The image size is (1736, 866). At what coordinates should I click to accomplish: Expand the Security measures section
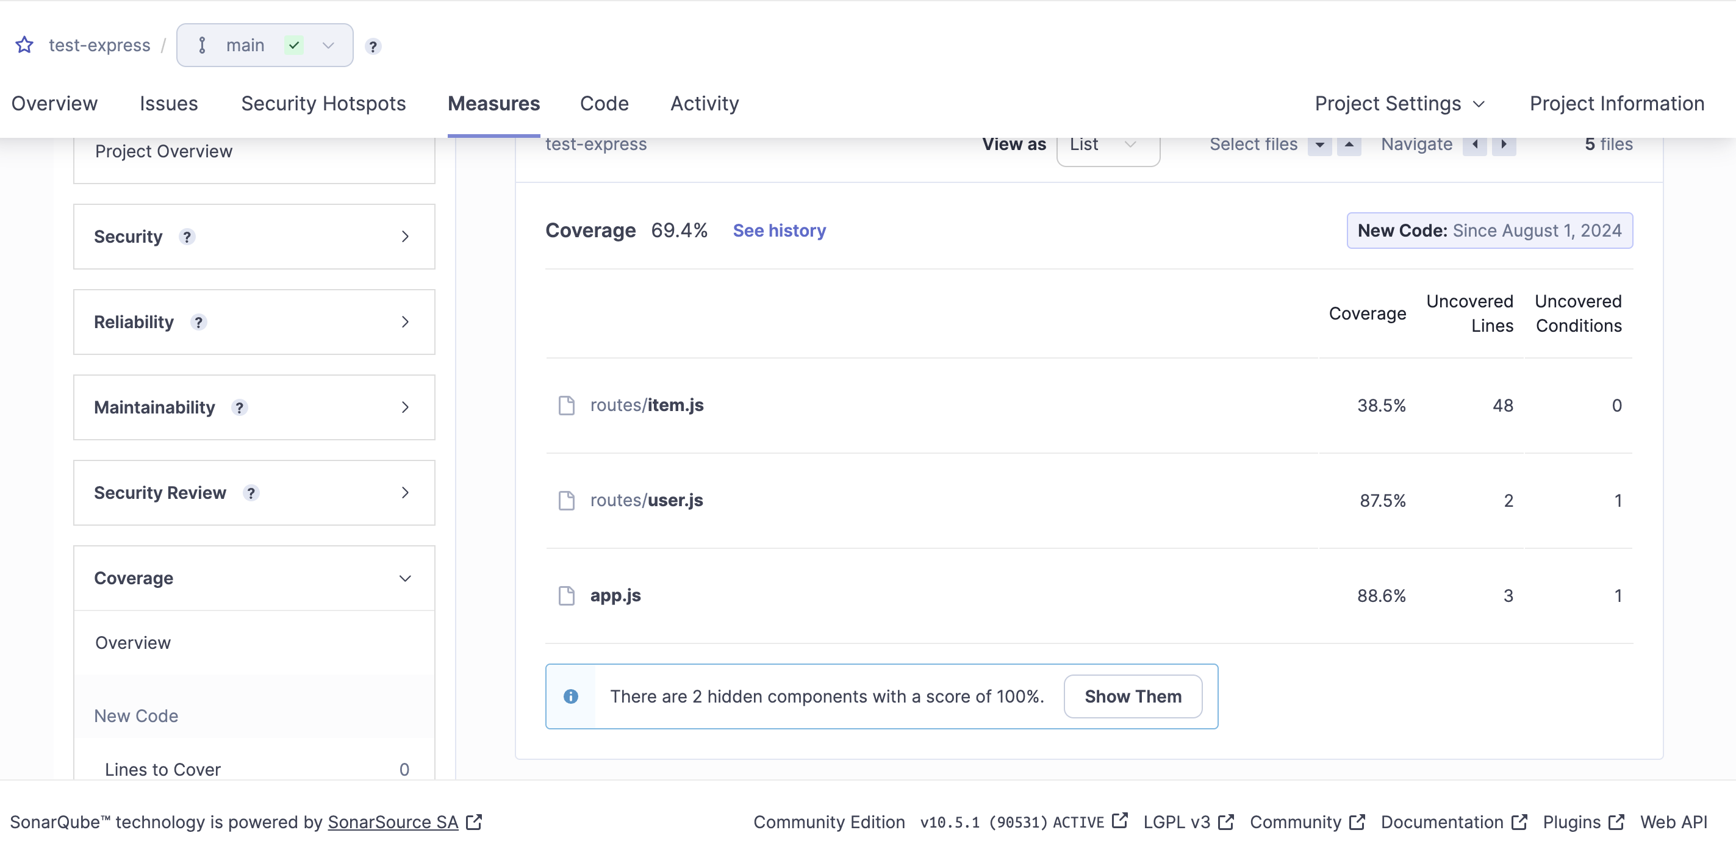(x=254, y=237)
